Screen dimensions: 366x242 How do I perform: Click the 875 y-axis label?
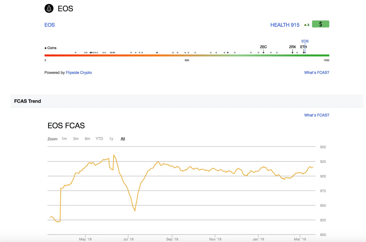click(323, 191)
